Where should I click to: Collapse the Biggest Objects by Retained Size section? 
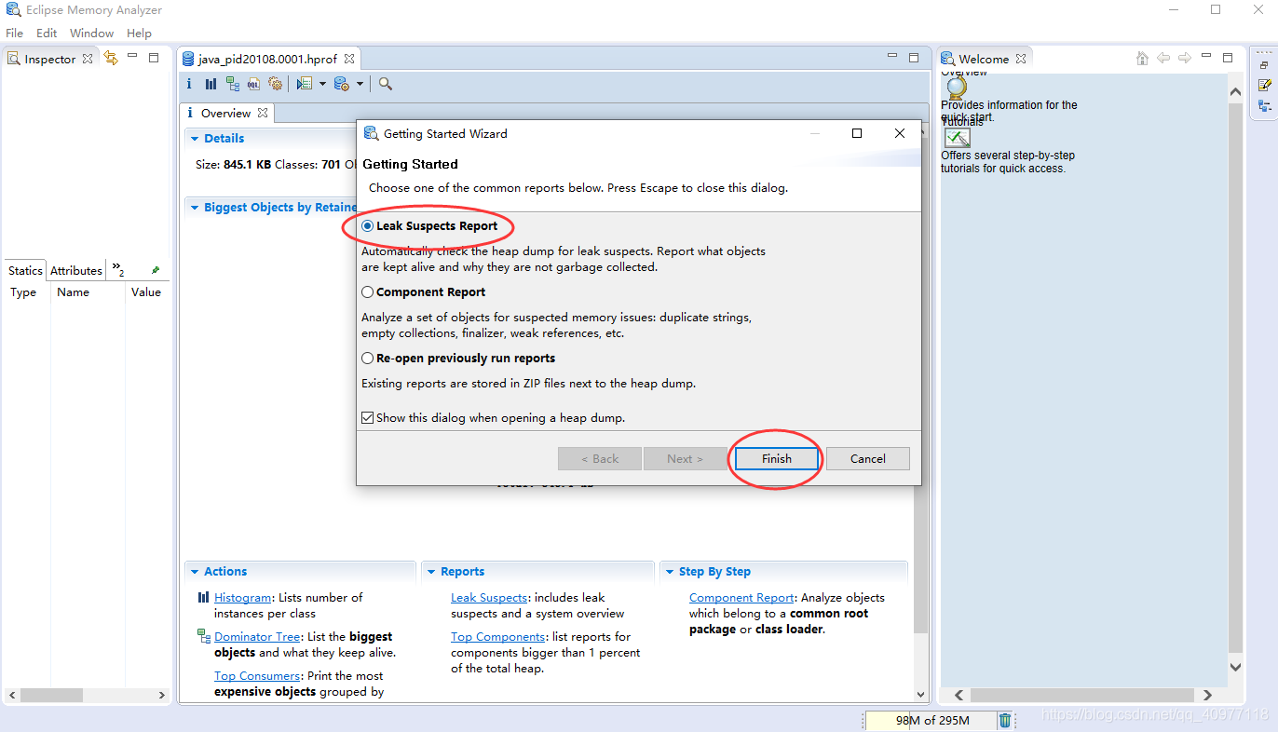click(195, 208)
